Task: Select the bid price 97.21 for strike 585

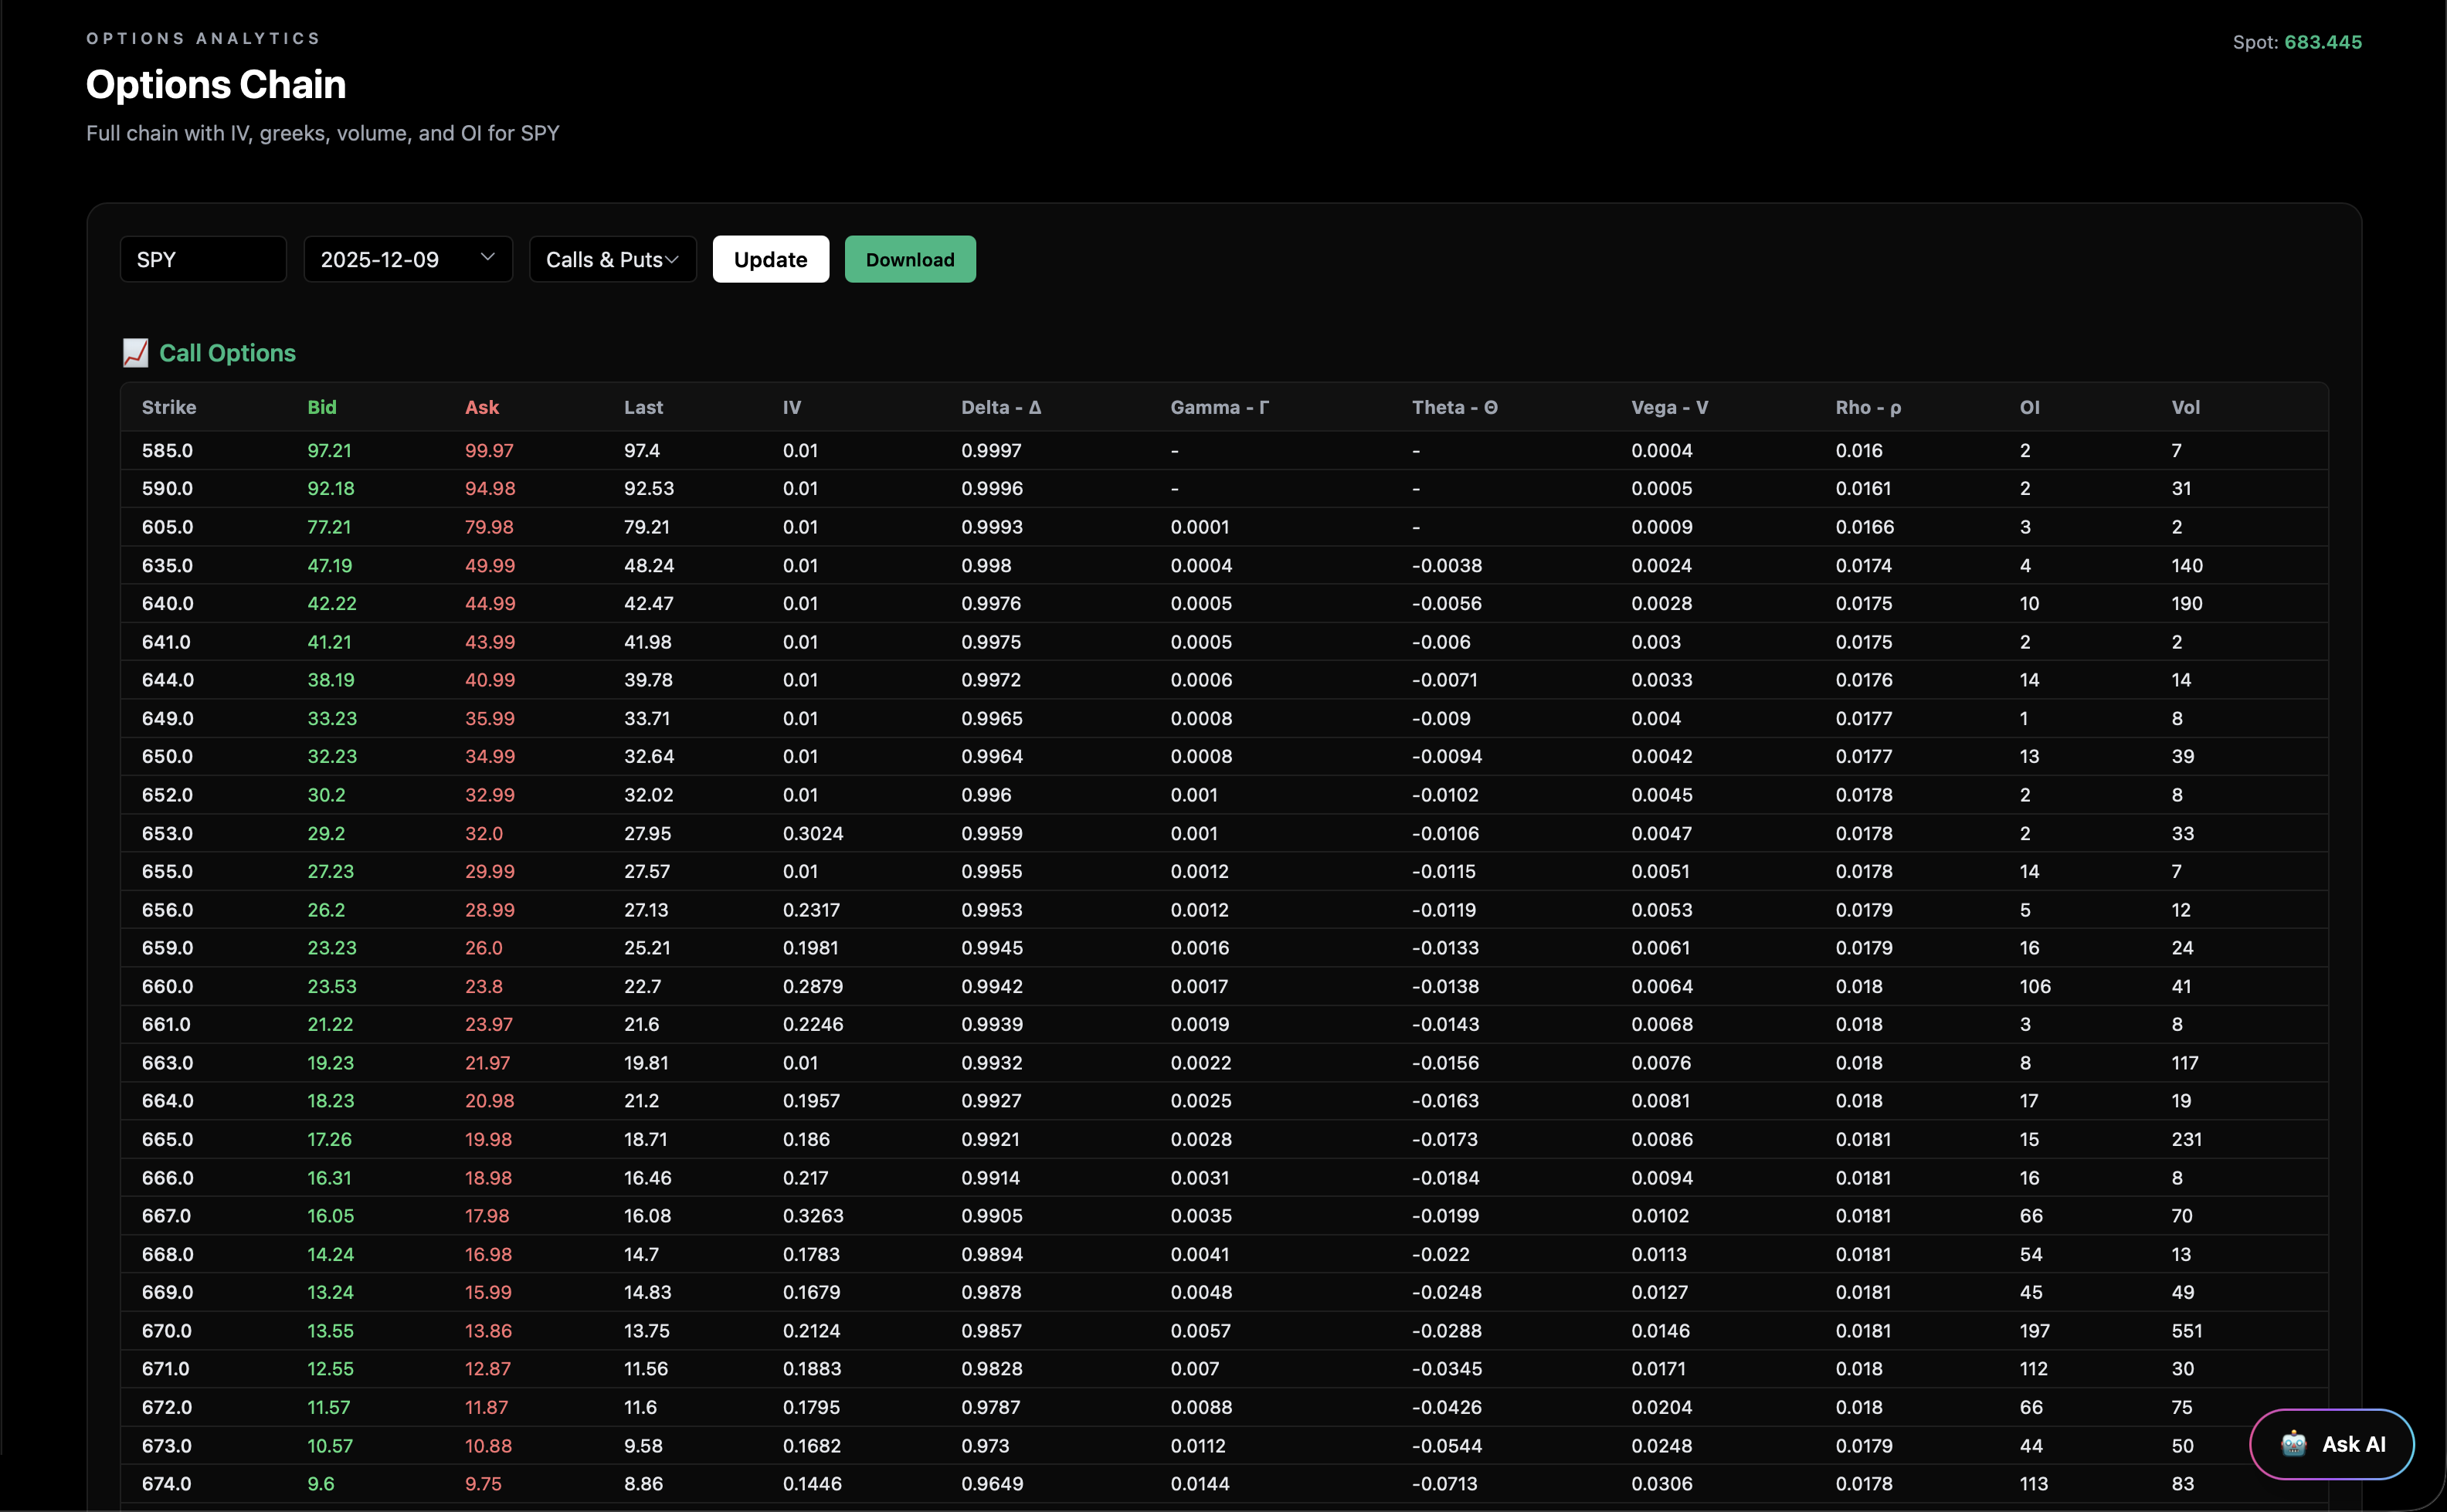Action: (329, 450)
